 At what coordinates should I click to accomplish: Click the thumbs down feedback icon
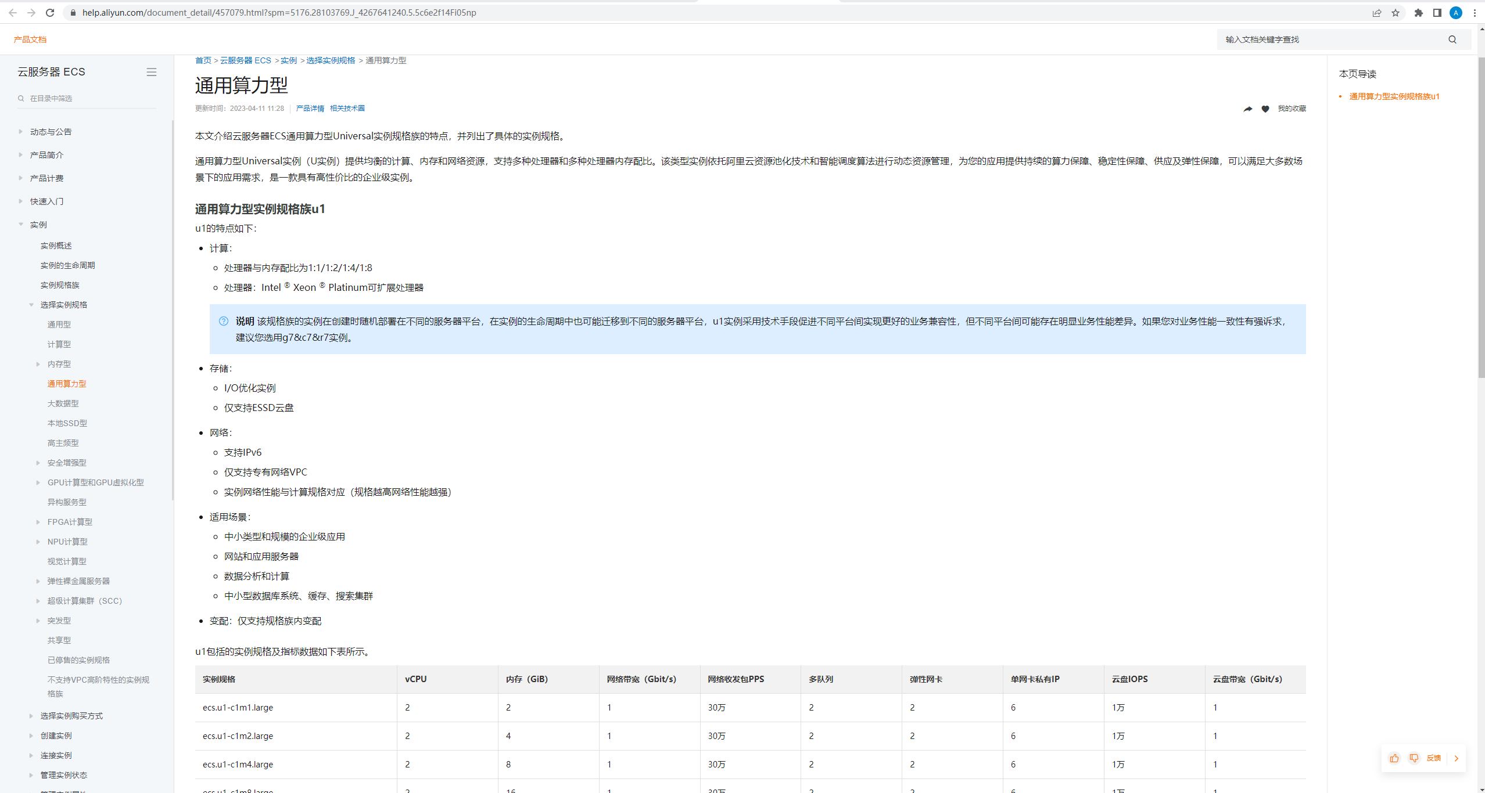pyautogui.click(x=1414, y=758)
